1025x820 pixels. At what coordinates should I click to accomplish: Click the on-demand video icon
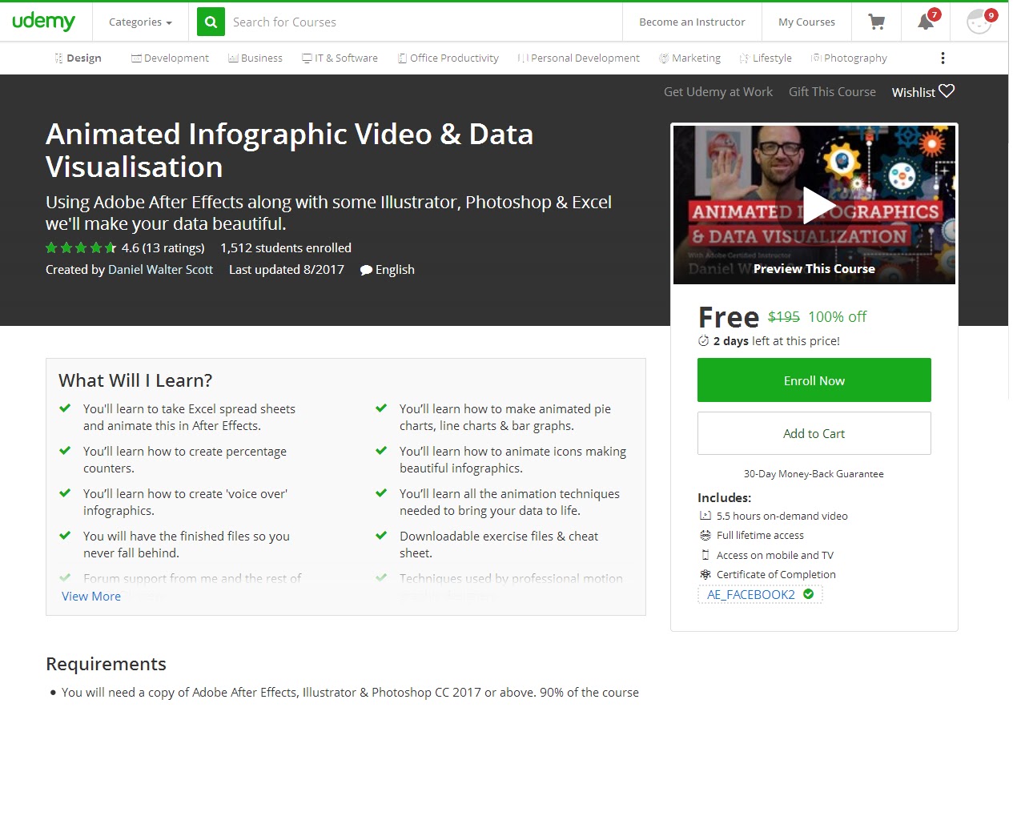tap(705, 517)
